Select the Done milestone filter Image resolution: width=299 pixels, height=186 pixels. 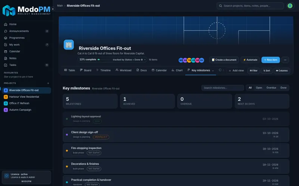pyautogui.click(x=283, y=88)
